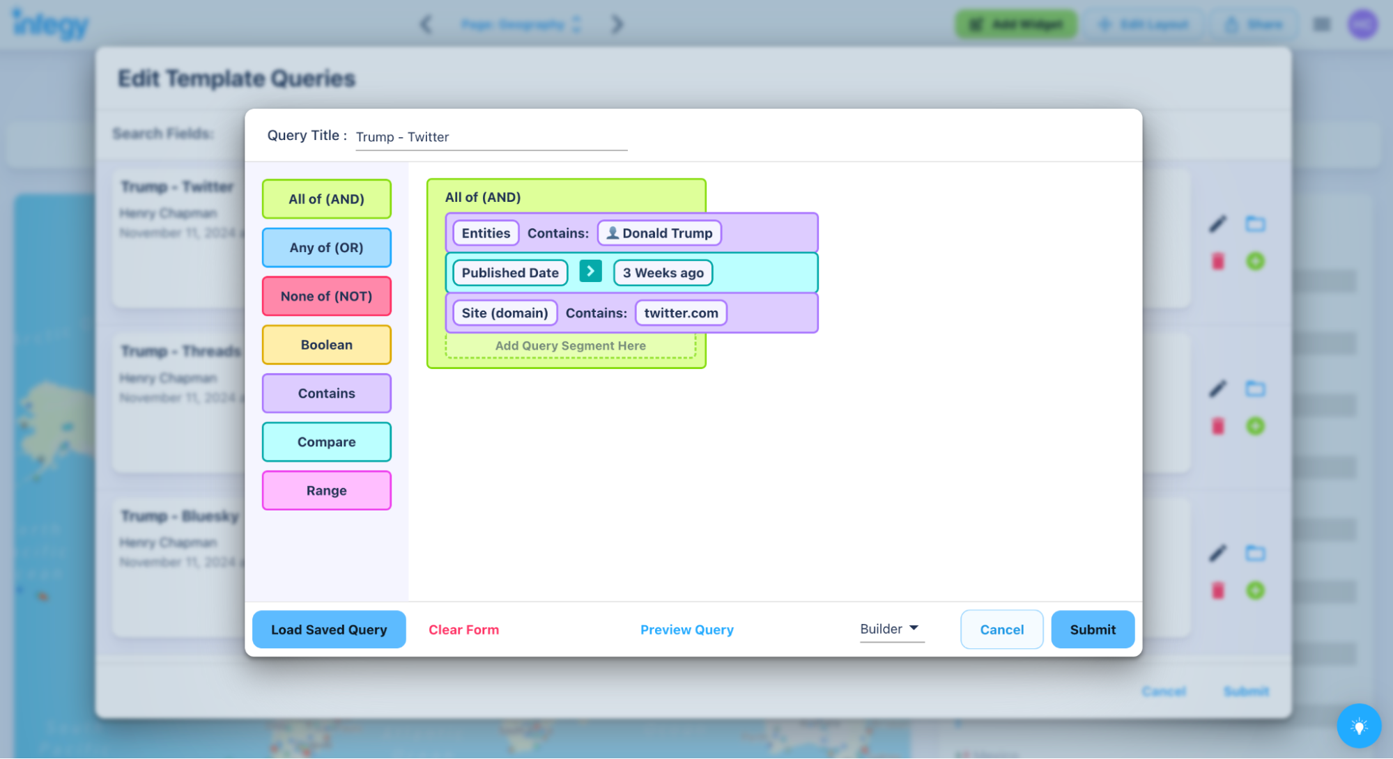The height and width of the screenshot is (759, 1393).
Task: Select the All of (AND) query block
Action: tap(326, 199)
